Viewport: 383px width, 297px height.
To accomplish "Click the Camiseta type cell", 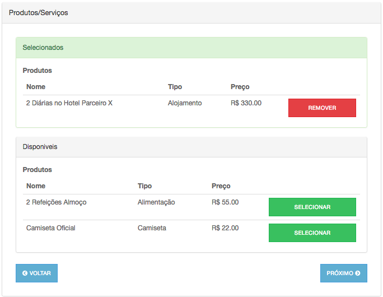I will point(152,228).
